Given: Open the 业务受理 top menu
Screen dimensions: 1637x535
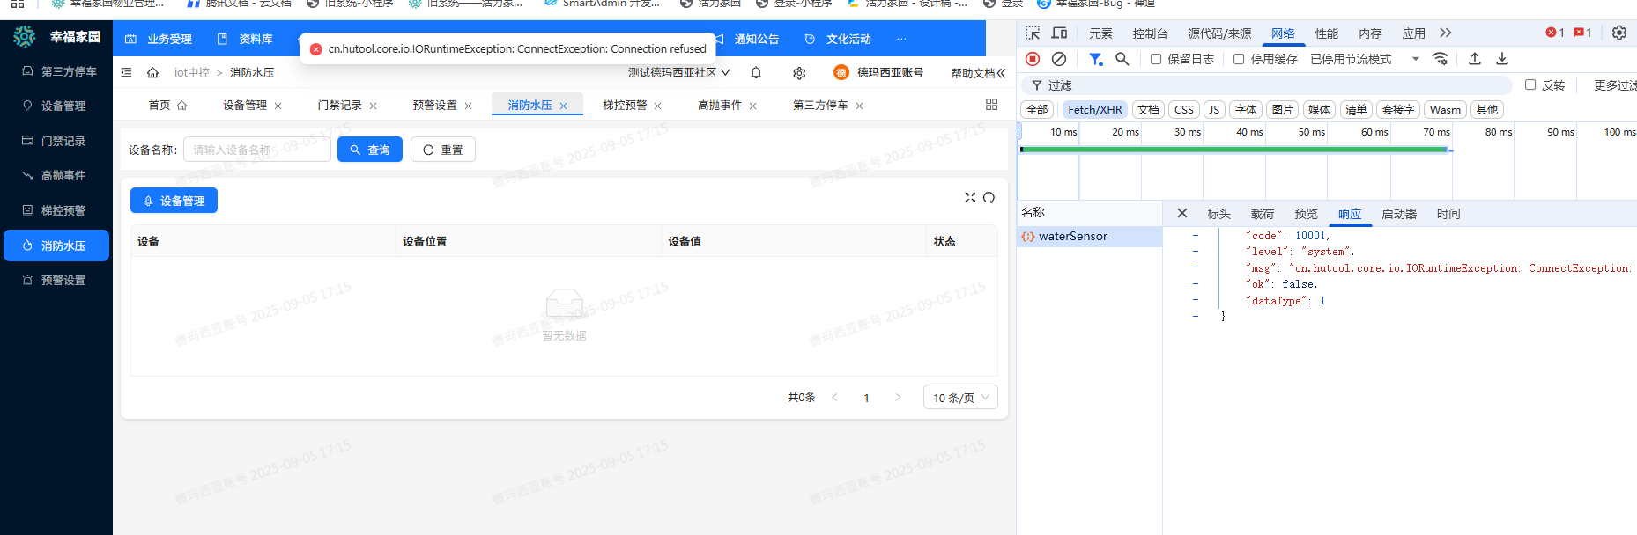Looking at the screenshot, I should pyautogui.click(x=159, y=39).
